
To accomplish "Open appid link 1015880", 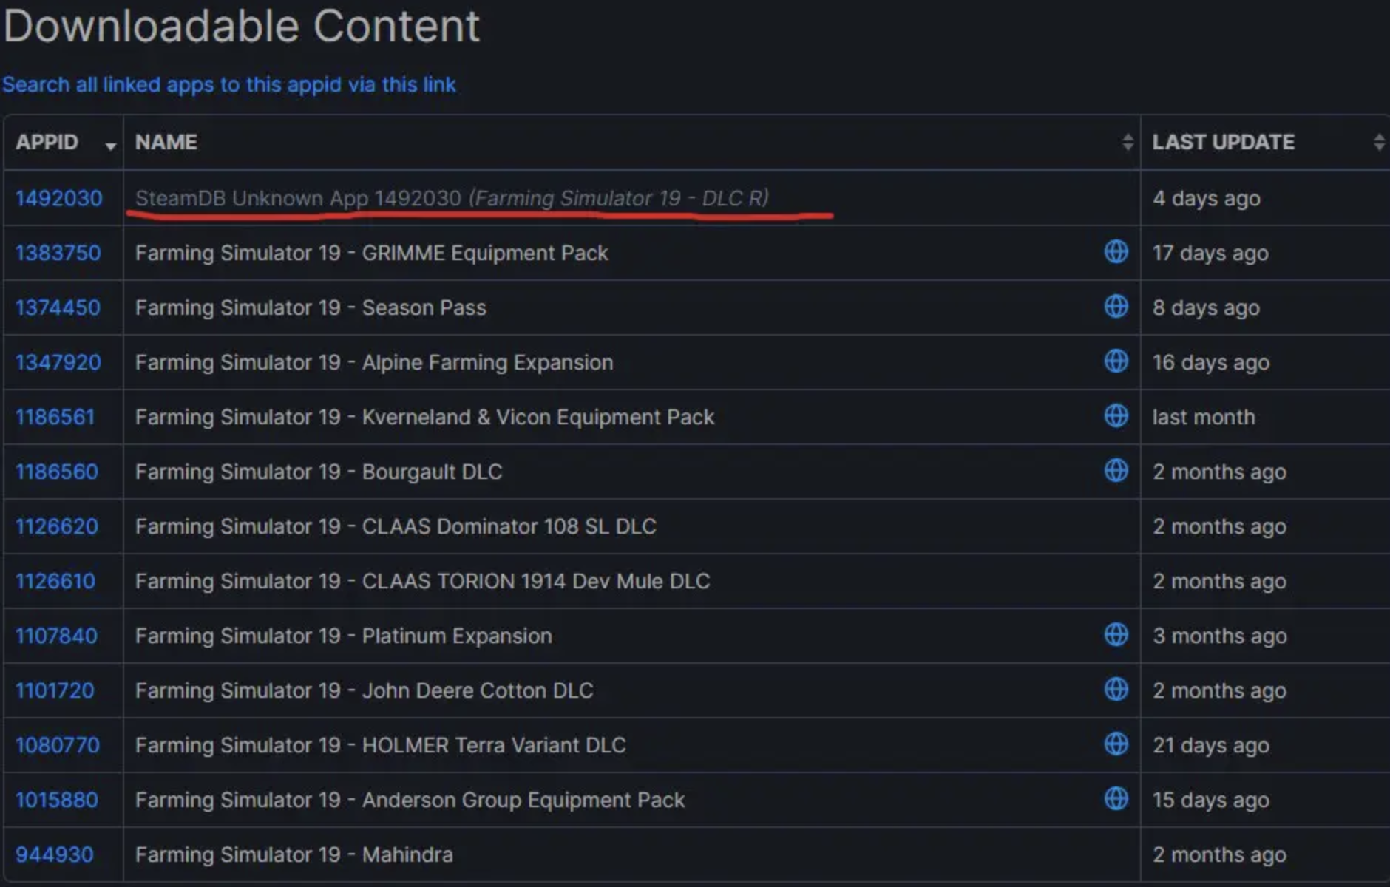I will pos(57,800).
